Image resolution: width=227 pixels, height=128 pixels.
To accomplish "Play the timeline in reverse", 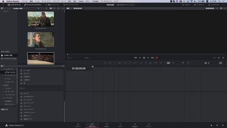I will pos(140,58).
